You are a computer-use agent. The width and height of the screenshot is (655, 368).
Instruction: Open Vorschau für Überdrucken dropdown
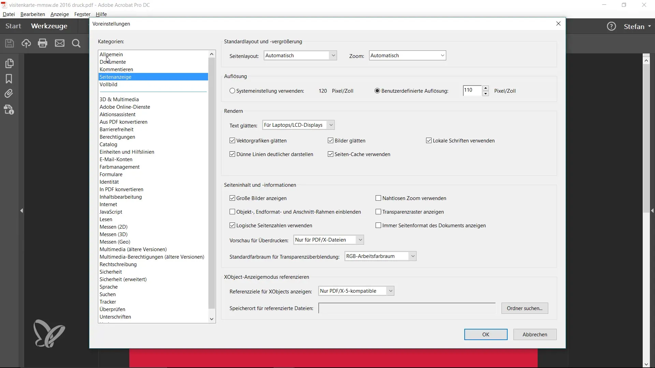[x=329, y=240]
